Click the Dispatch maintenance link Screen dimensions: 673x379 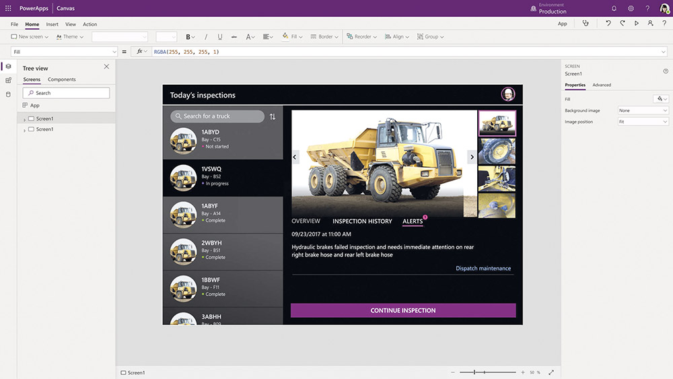(483, 268)
